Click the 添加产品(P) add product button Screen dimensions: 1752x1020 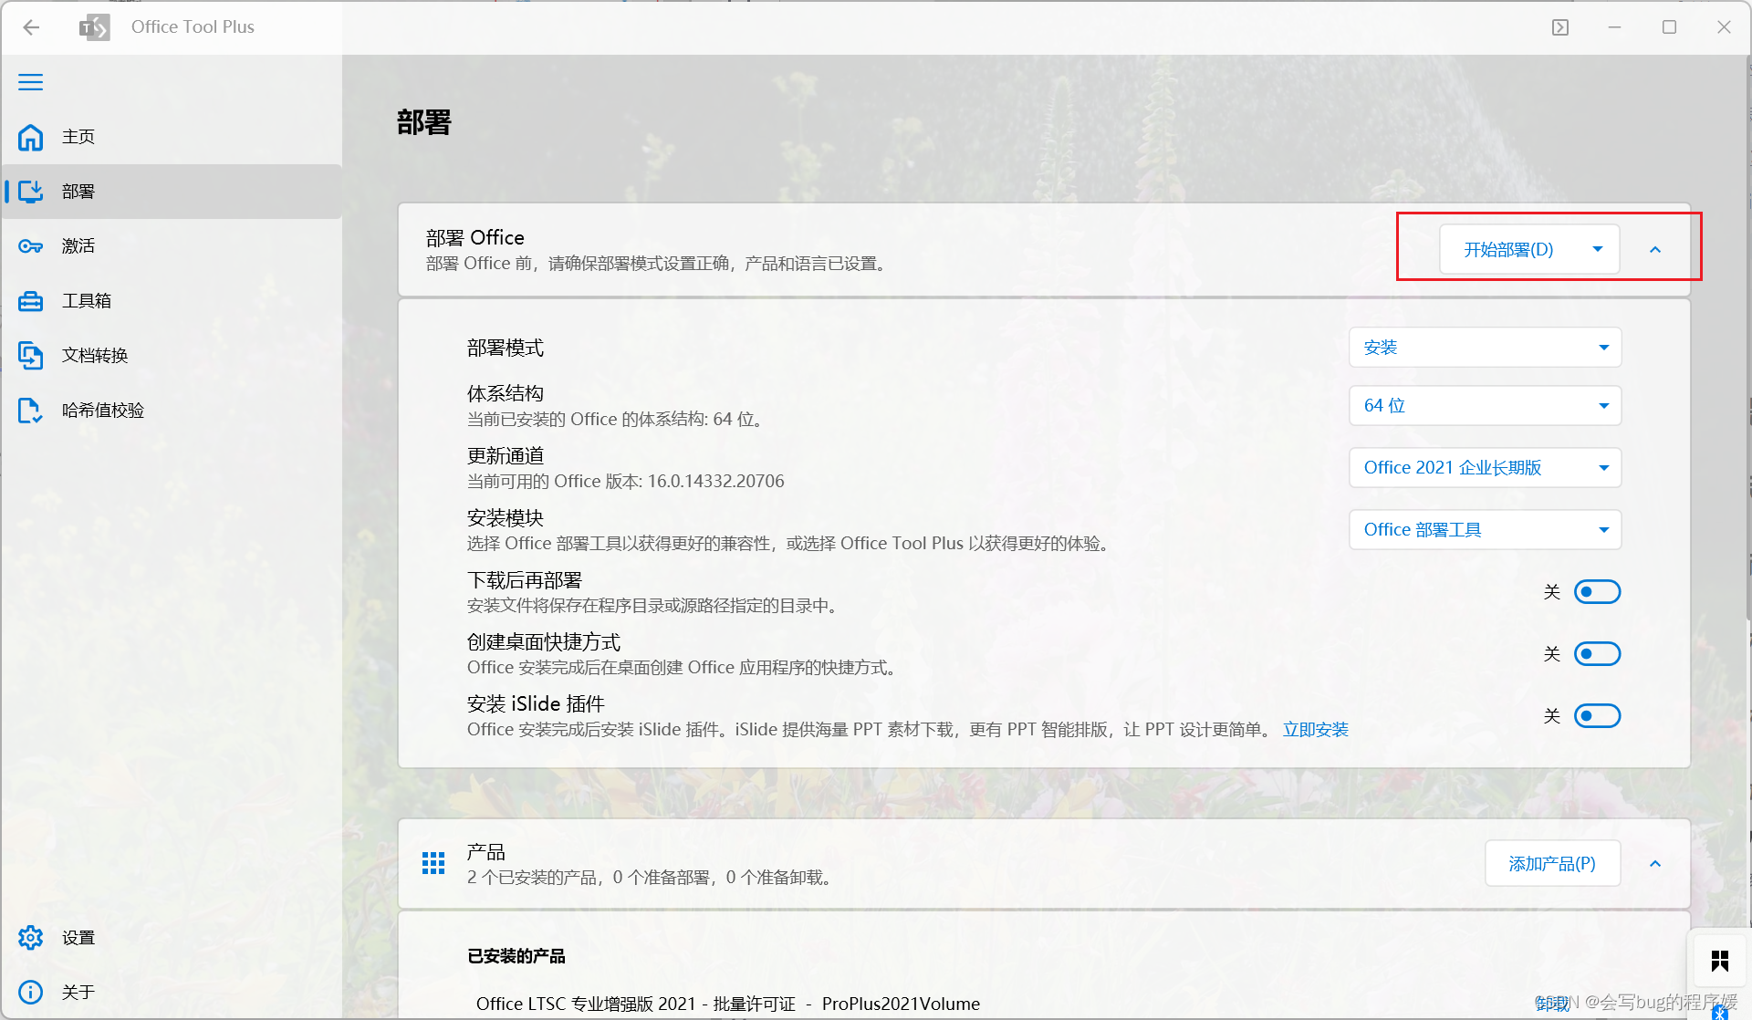[x=1551, y=862]
